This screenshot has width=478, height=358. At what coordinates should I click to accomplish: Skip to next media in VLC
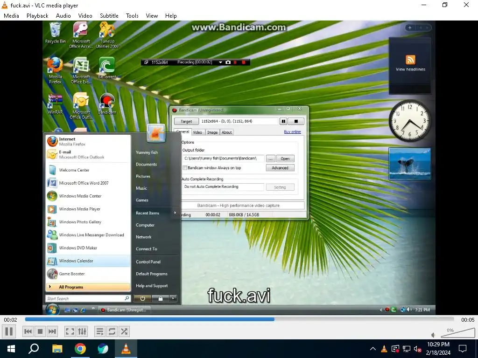52,331
